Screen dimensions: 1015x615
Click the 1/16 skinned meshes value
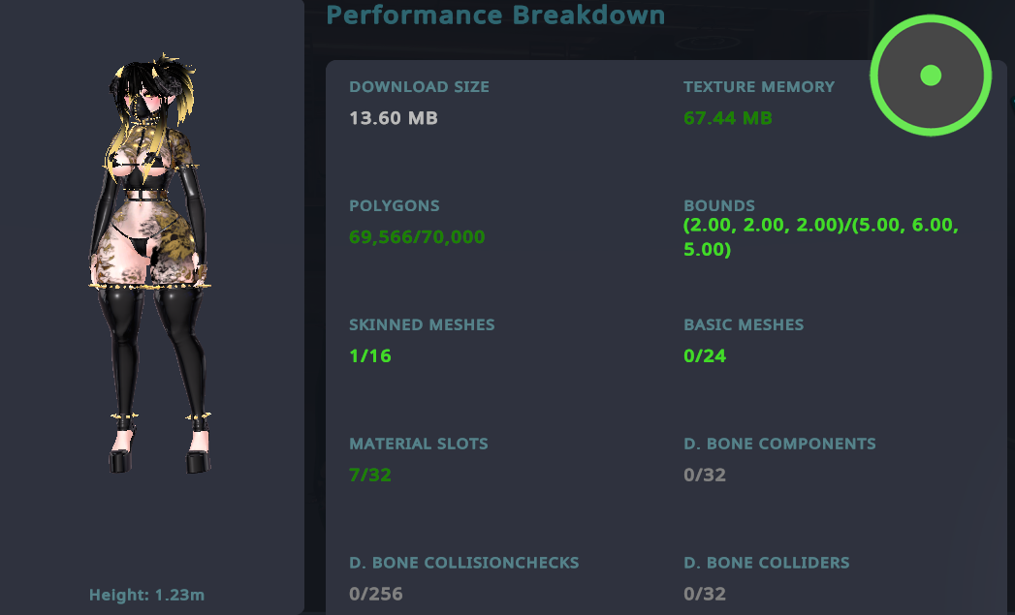pos(370,356)
